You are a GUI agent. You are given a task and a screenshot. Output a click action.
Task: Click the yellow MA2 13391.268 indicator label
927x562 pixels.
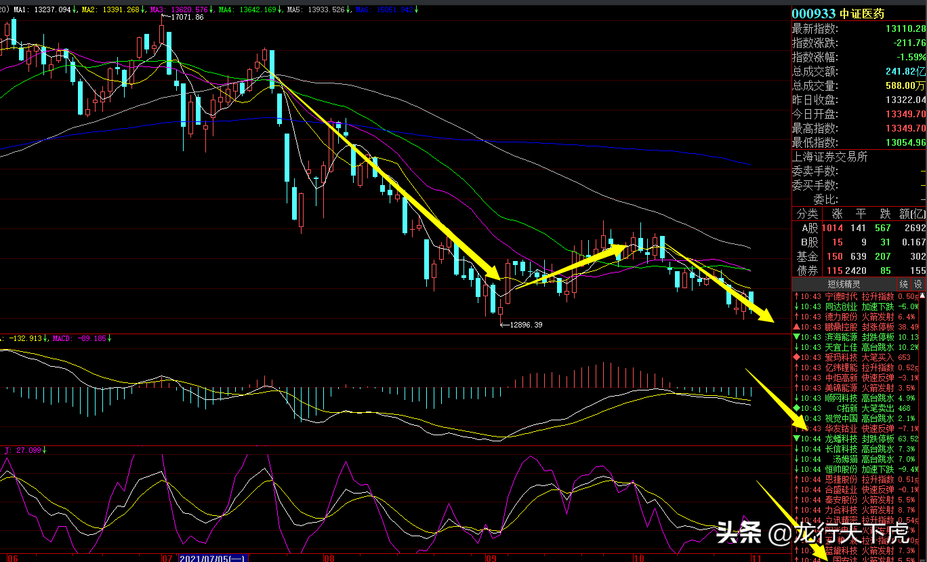[x=111, y=9]
